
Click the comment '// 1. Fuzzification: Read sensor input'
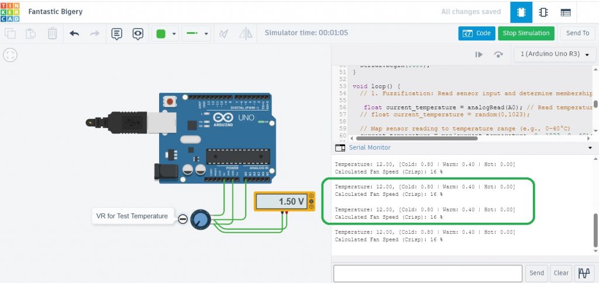pos(476,94)
